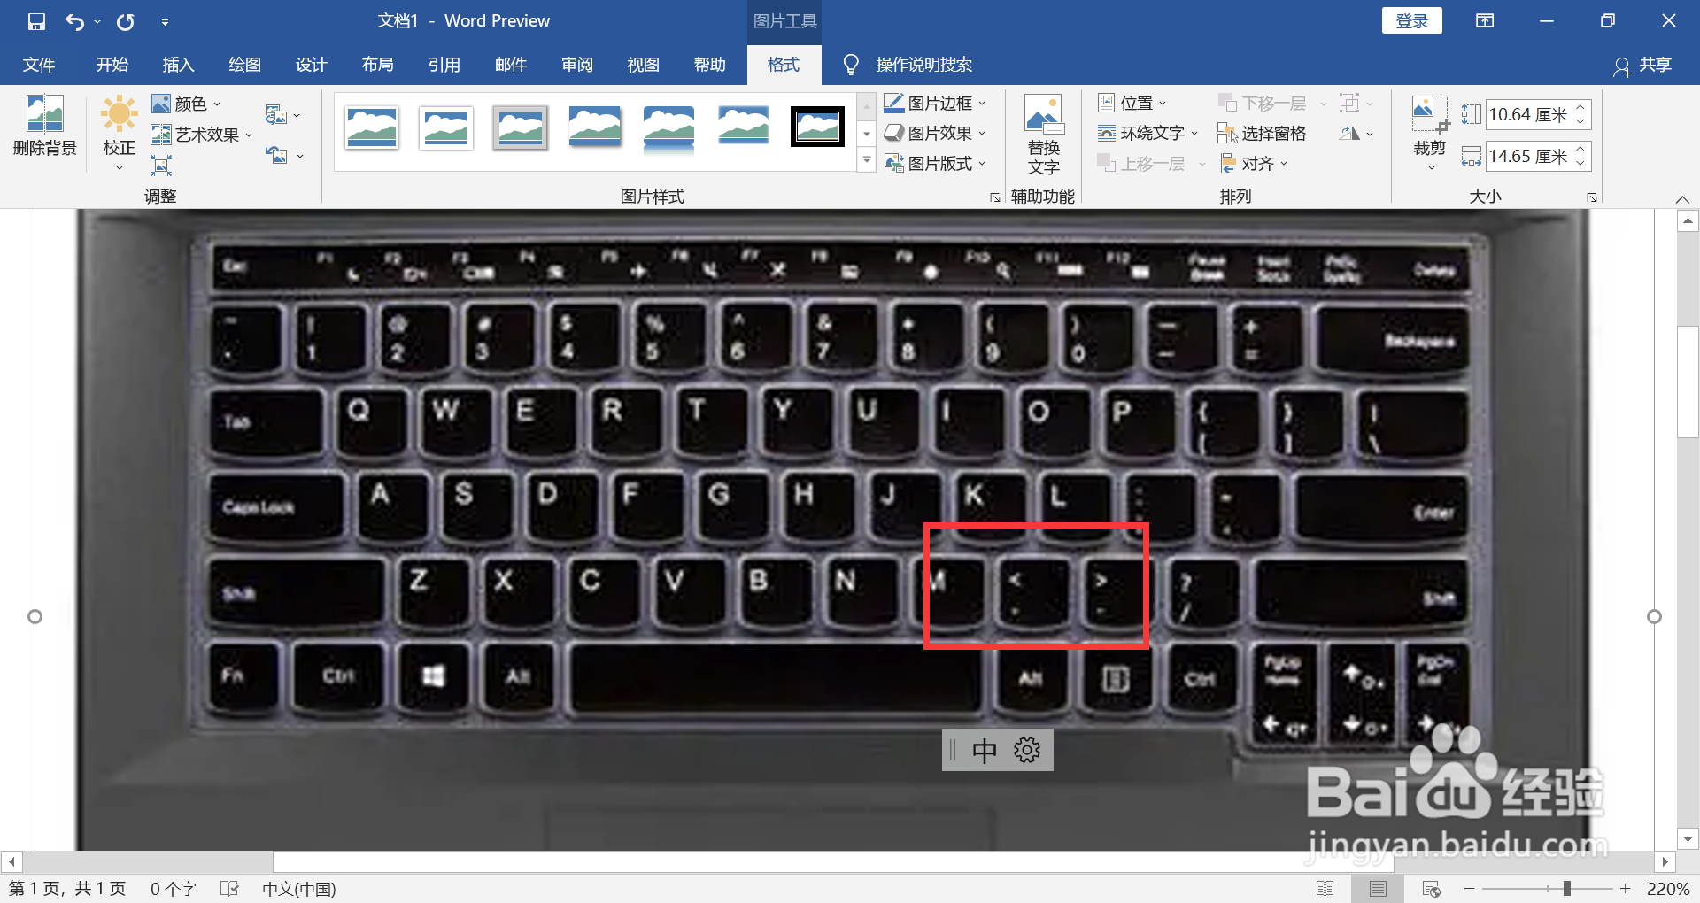Open the Crop (裁剪) tool
This screenshot has height=903, width=1700.
[1429, 133]
